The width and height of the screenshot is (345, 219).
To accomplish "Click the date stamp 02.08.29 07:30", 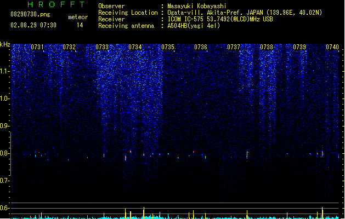I will pos(33,25).
